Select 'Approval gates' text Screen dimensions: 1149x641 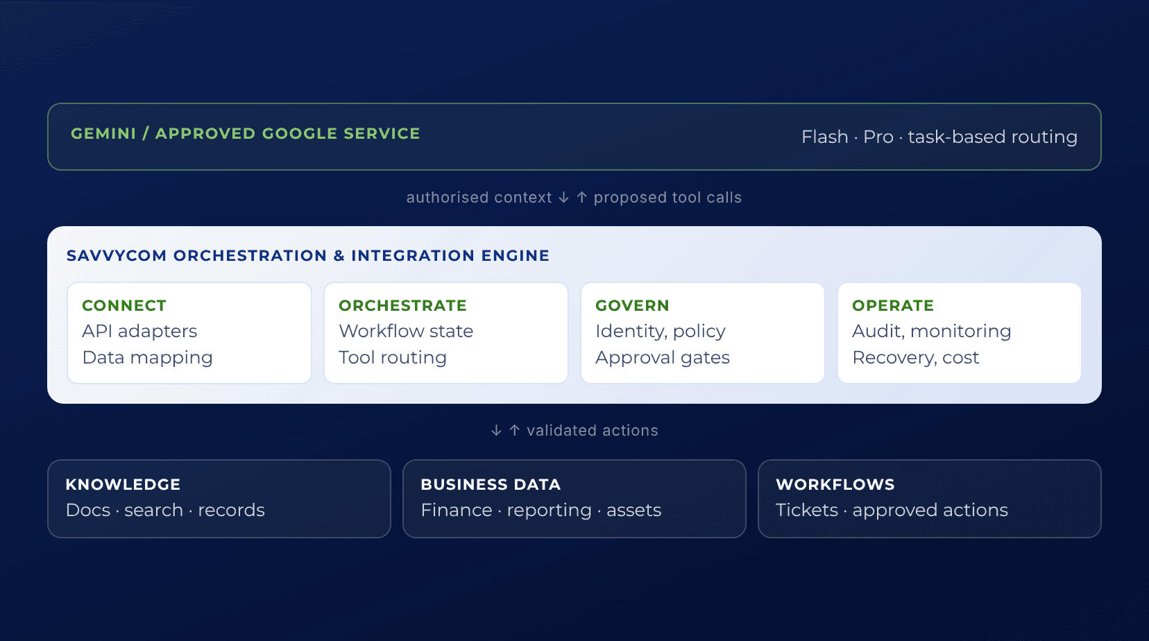[663, 358]
